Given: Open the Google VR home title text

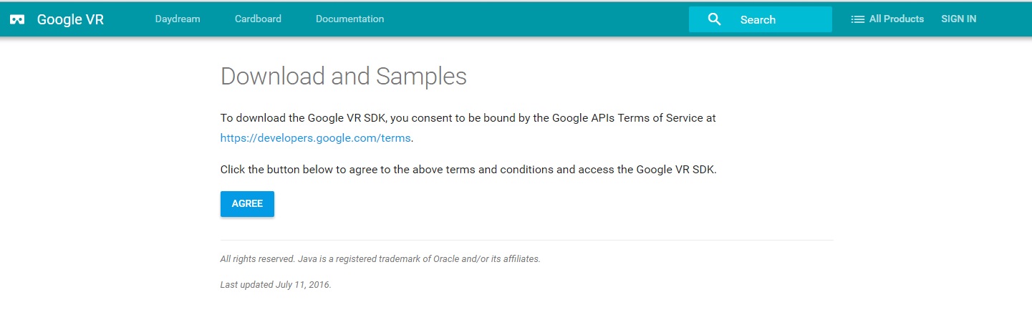Looking at the screenshot, I should 70,19.
